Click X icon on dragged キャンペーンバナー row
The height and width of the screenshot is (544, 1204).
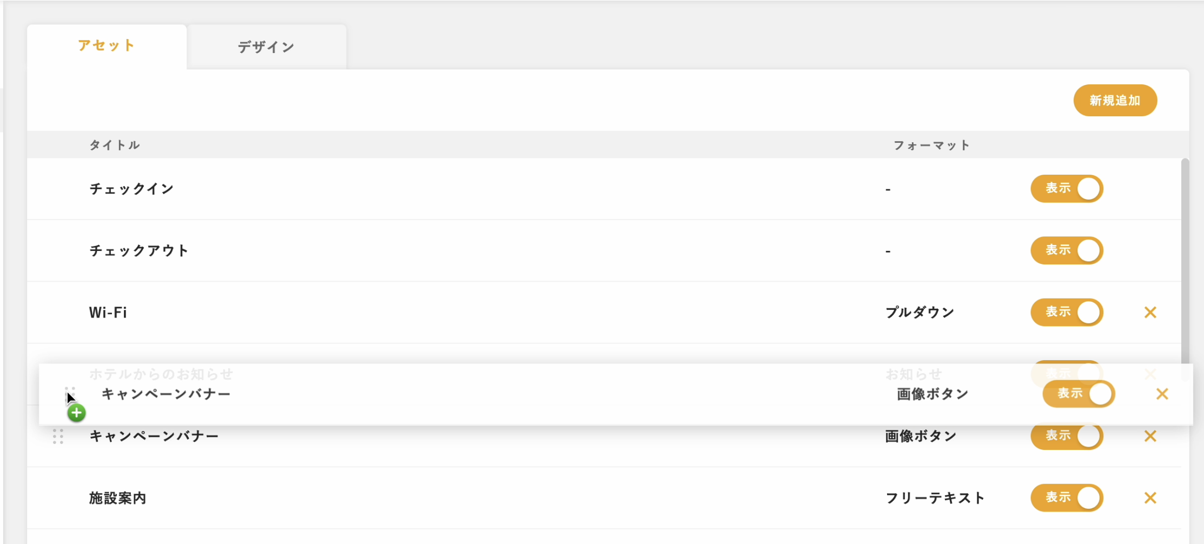pos(1162,394)
